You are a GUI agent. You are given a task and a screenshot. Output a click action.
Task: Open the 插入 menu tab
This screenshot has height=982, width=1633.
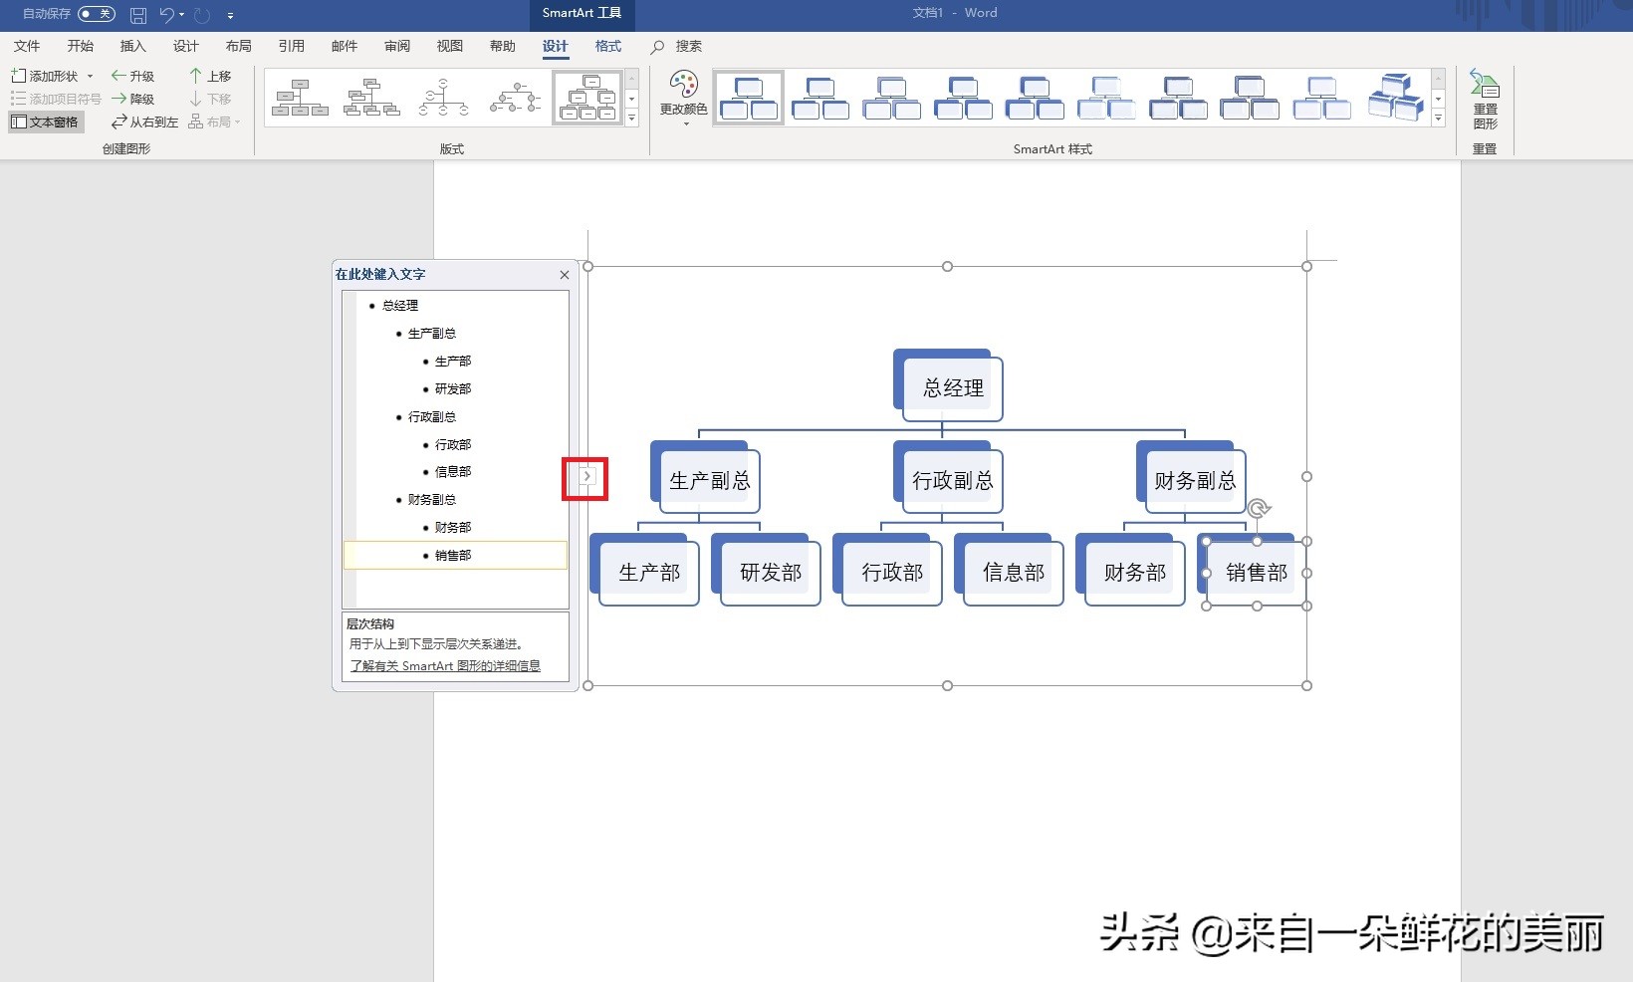click(x=132, y=46)
